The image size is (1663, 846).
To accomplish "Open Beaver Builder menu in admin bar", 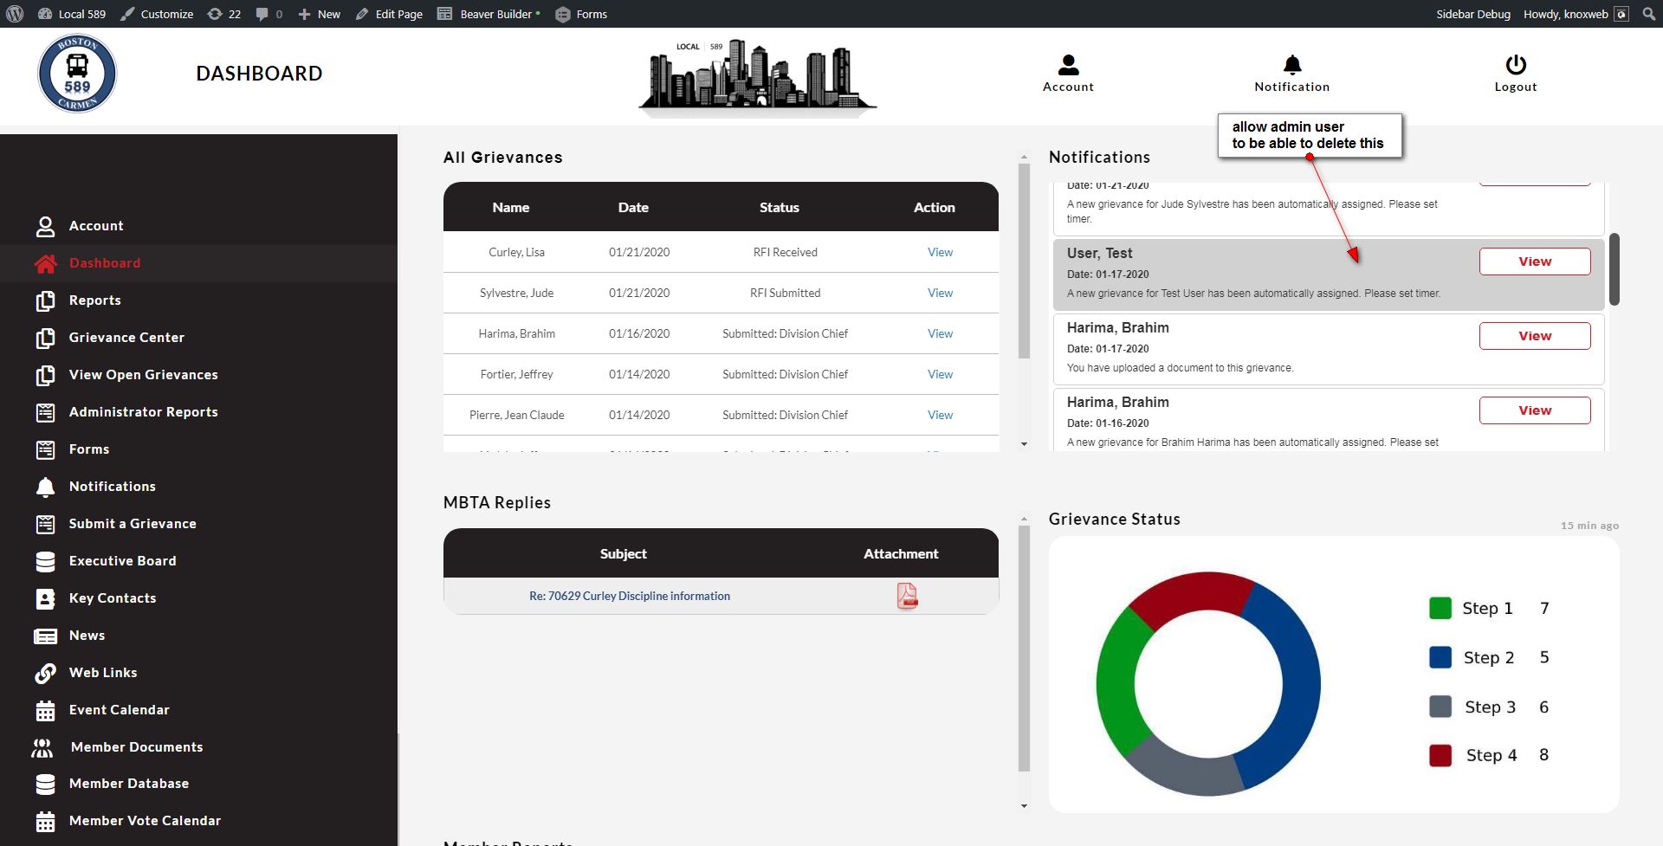I will 489,14.
